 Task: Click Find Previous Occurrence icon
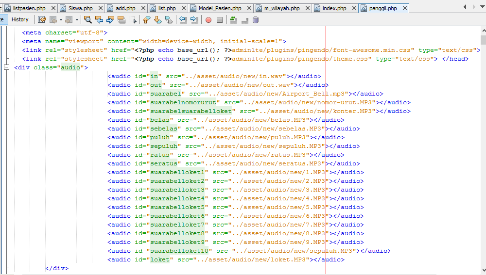pyautogui.click(x=99, y=20)
